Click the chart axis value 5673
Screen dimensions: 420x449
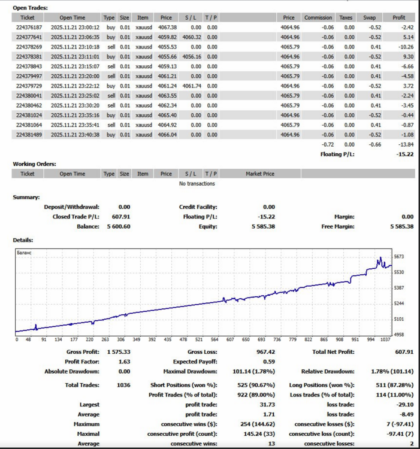[399, 257]
